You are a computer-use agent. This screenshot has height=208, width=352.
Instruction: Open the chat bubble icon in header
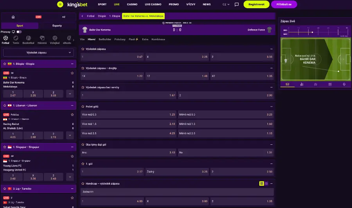(x=236, y=4)
